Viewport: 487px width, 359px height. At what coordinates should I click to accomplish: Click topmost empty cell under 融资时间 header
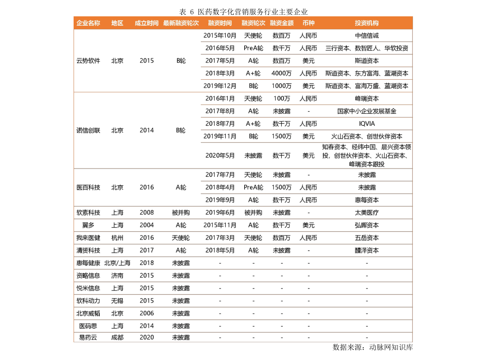pyautogui.click(x=220, y=36)
